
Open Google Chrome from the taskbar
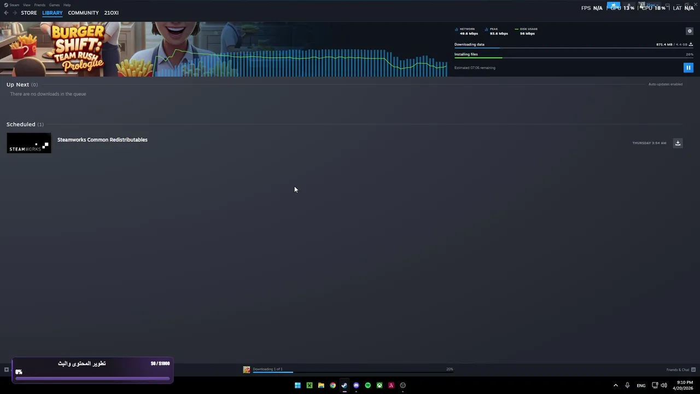(x=332, y=385)
